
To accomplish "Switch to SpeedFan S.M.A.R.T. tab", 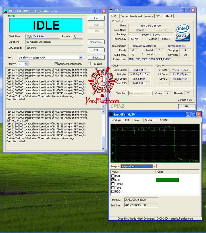I will pos(151,120).
